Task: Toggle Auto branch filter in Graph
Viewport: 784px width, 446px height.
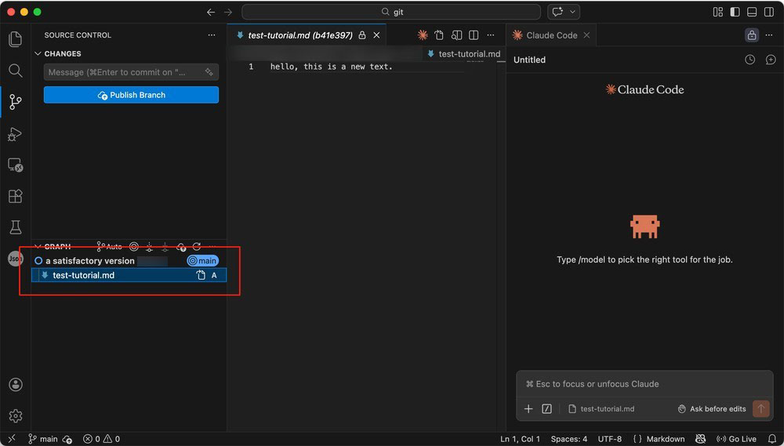Action: point(109,246)
